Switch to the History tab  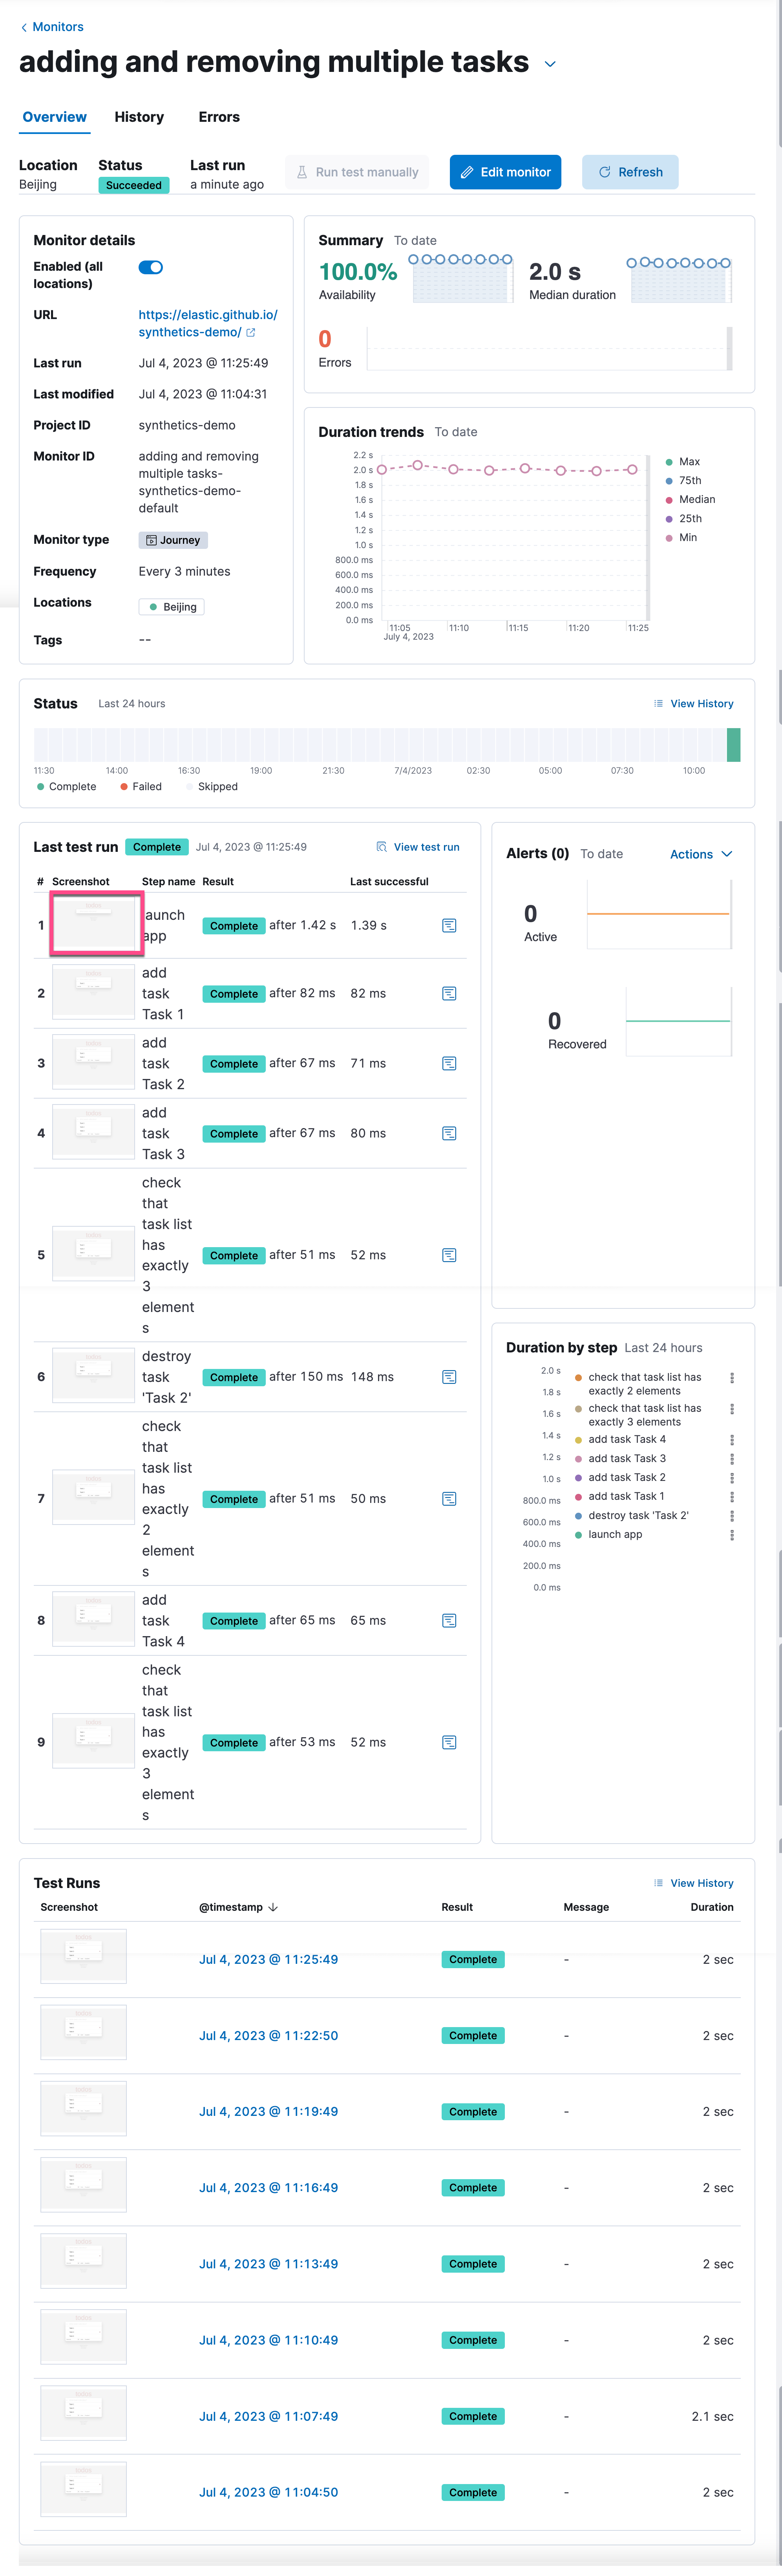coord(139,117)
